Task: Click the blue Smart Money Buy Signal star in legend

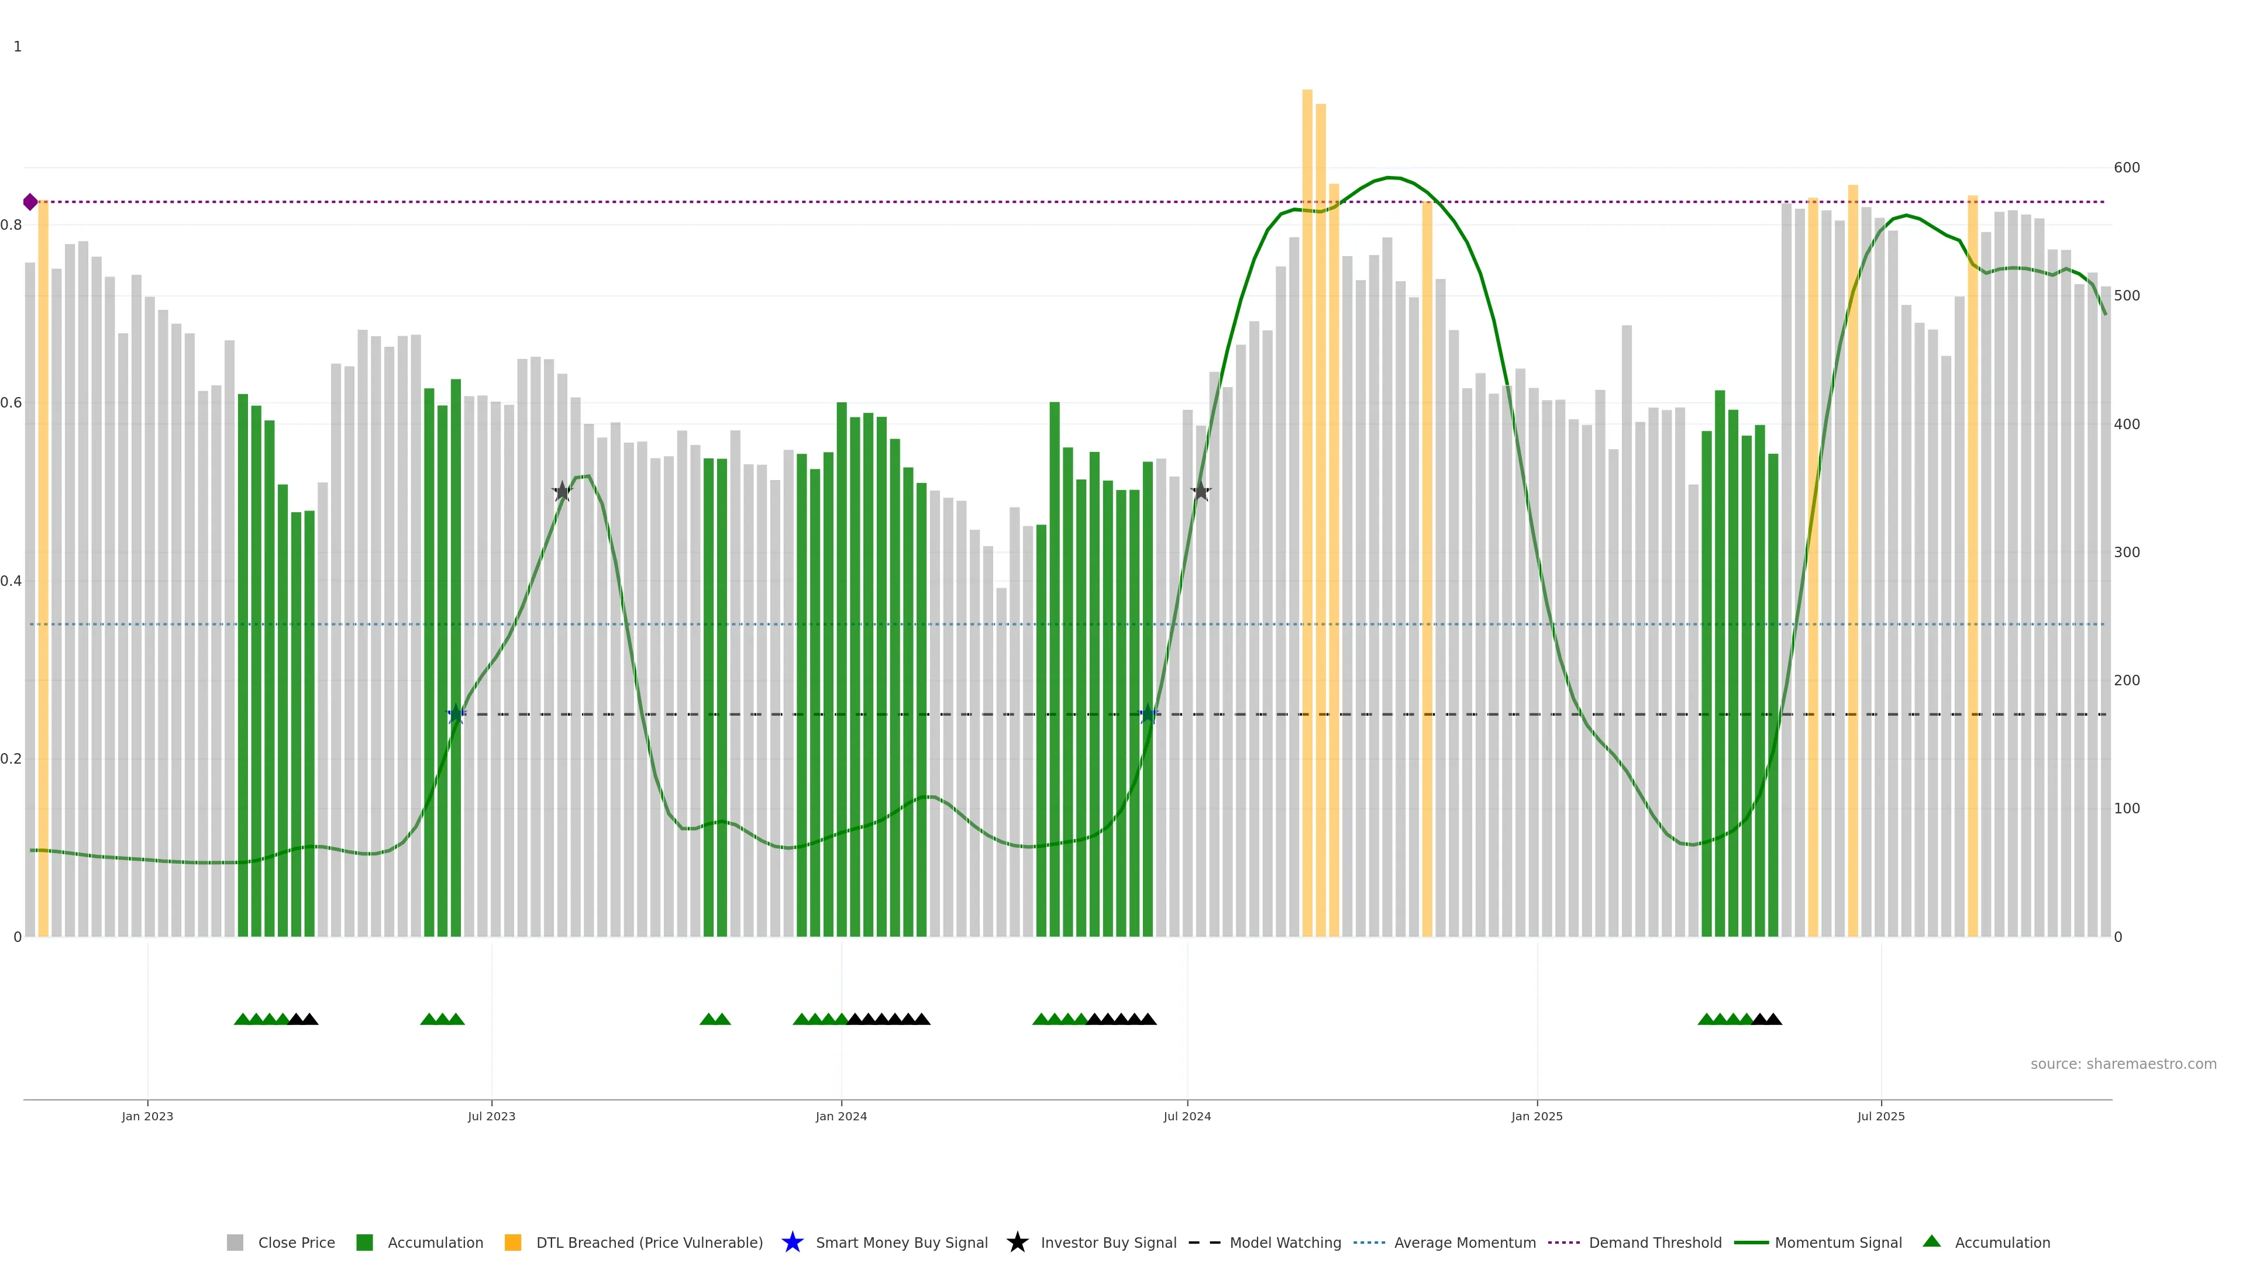Action: tap(792, 1242)
